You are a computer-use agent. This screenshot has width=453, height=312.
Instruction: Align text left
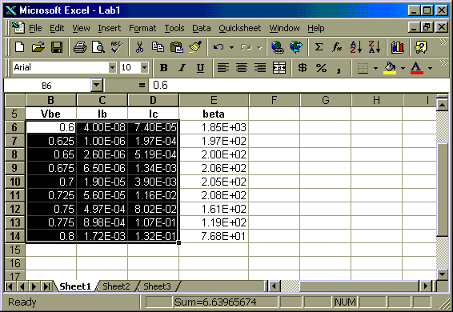click(x=223, y=68)
